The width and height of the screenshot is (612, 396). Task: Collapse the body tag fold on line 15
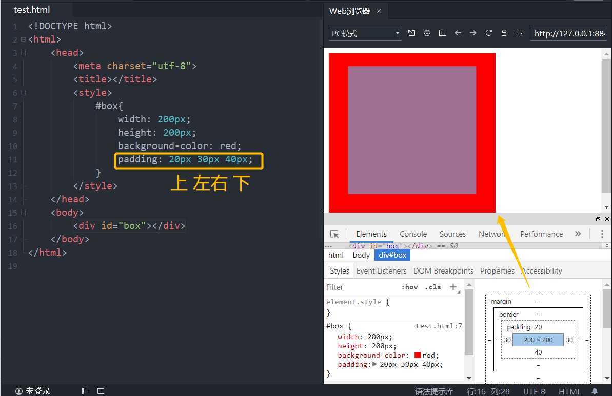[24, 213]
